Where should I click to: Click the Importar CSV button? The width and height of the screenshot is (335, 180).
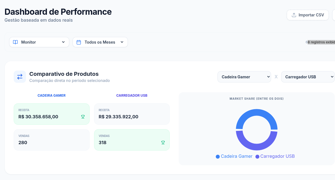tap(308, 15)
